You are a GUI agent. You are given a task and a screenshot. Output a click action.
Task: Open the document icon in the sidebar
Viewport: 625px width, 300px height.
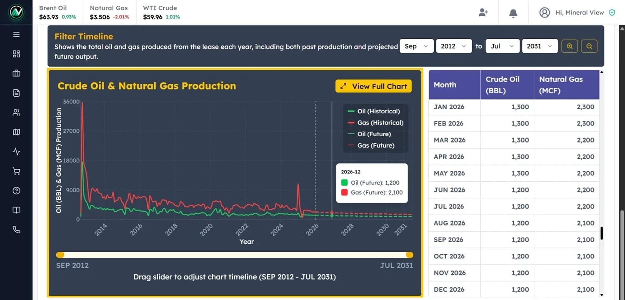point(16,93)
